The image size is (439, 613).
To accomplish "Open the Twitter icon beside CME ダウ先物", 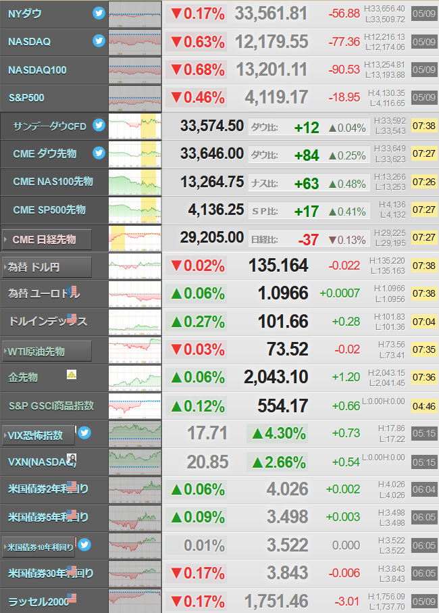I will (x=99, y=153).
